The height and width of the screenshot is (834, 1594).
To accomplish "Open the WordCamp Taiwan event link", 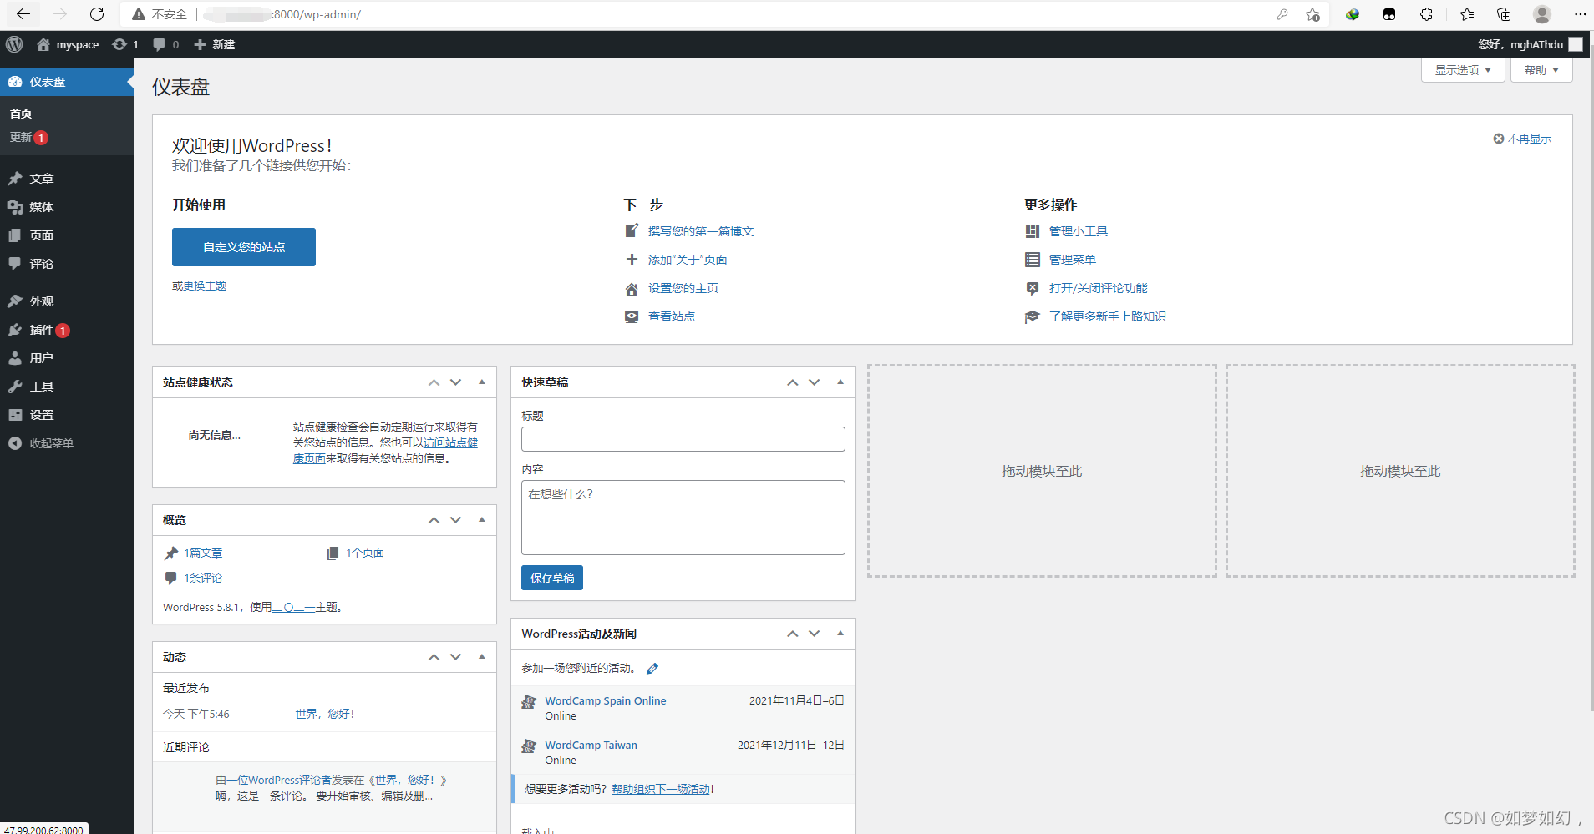I will [x=591, y=745].
